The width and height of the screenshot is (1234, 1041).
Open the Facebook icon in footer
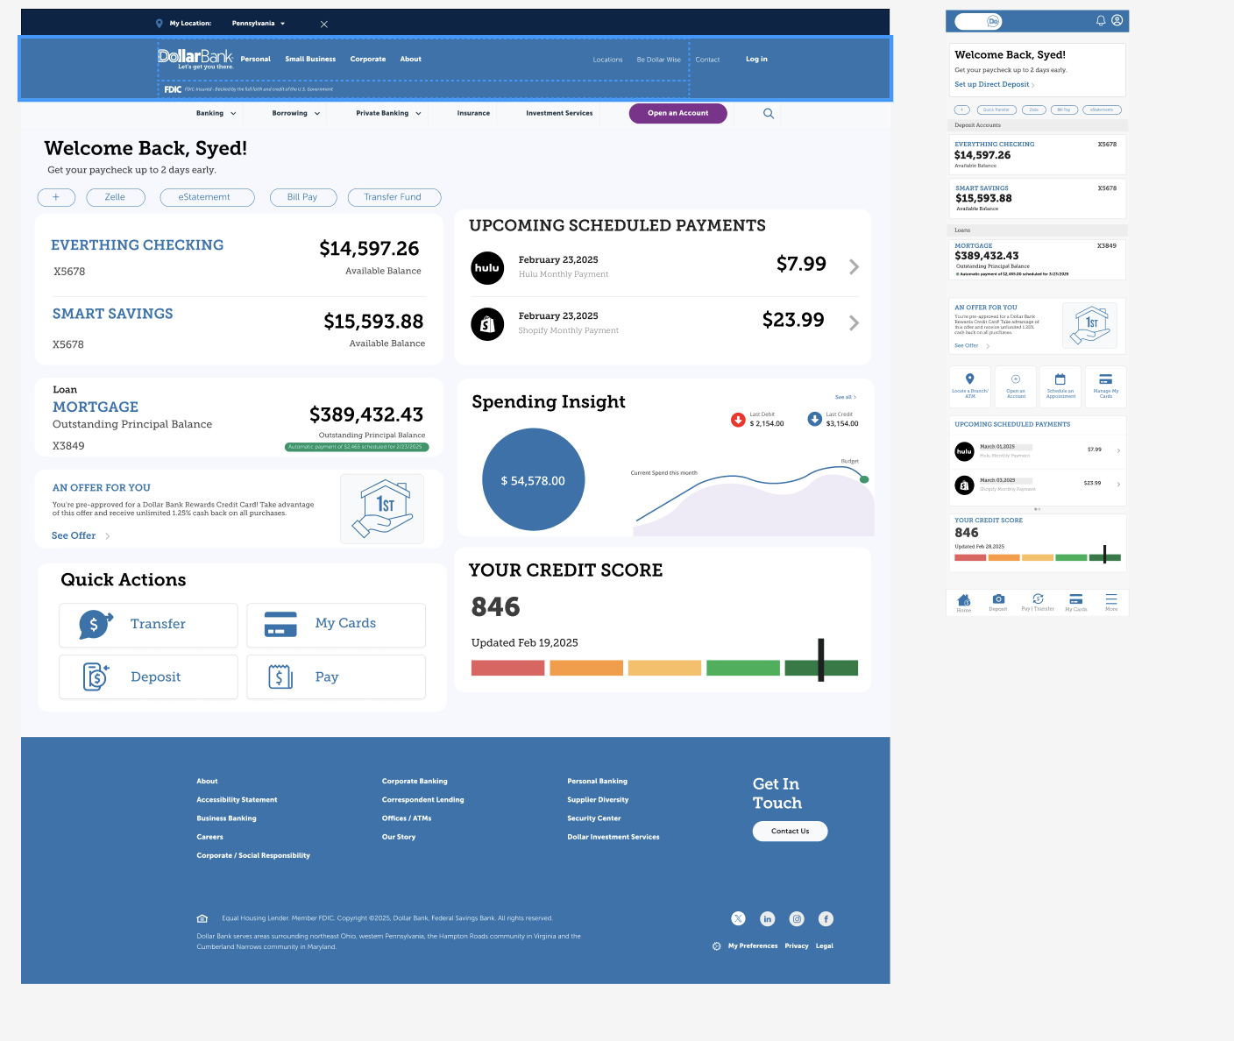tap(826, 918)
